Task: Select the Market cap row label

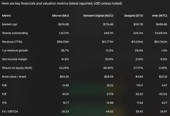Action: pyautogui.click(x=9, y=24)
